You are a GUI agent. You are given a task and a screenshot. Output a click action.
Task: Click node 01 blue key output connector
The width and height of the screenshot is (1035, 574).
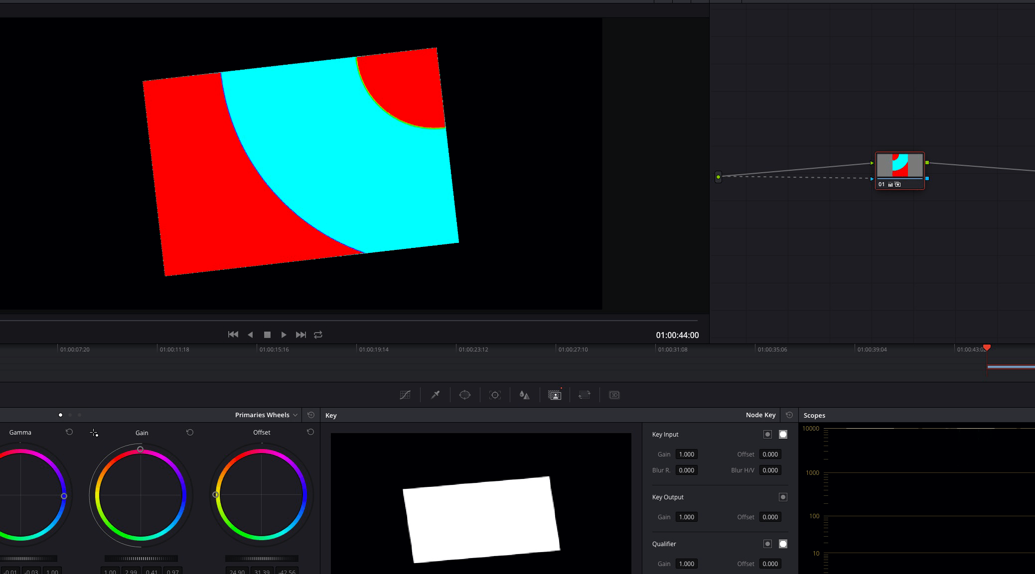pos(927,178)
